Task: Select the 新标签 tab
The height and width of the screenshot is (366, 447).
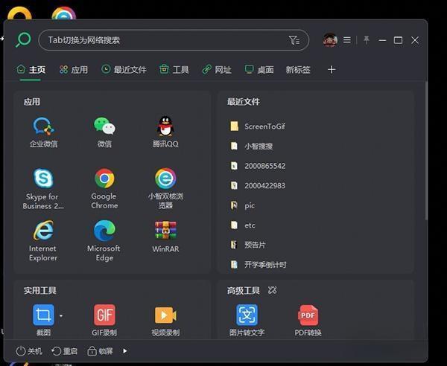Action: tap(298, 70)
